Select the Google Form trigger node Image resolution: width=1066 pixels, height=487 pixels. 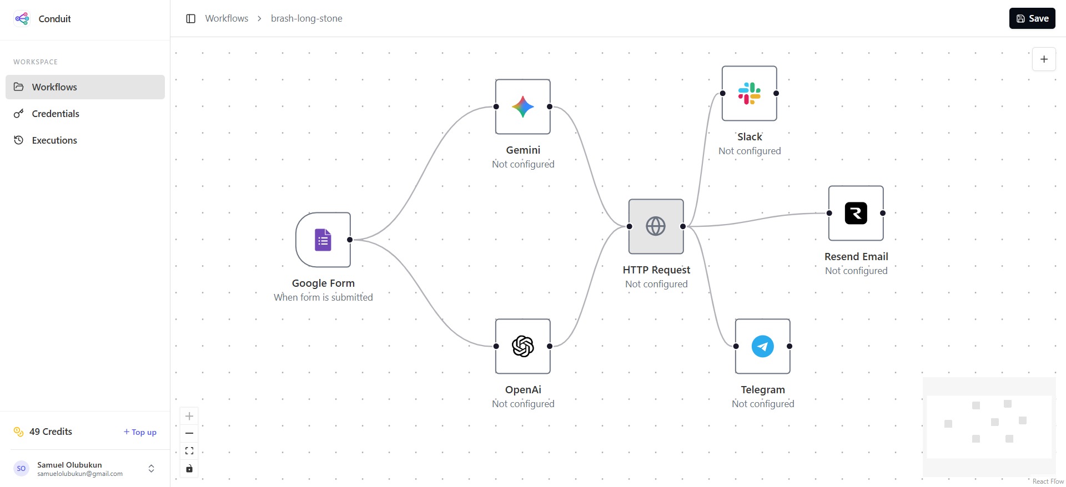tap(323, 240)
